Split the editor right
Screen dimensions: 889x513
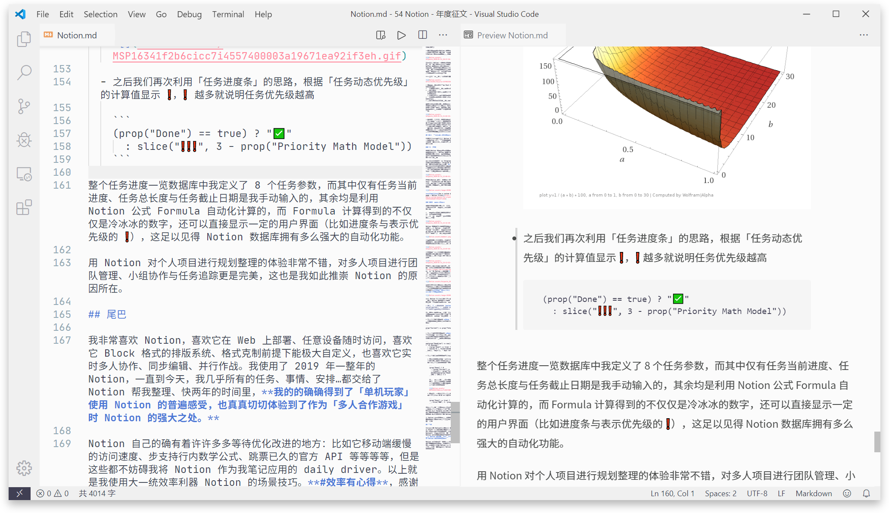[423, 35]
